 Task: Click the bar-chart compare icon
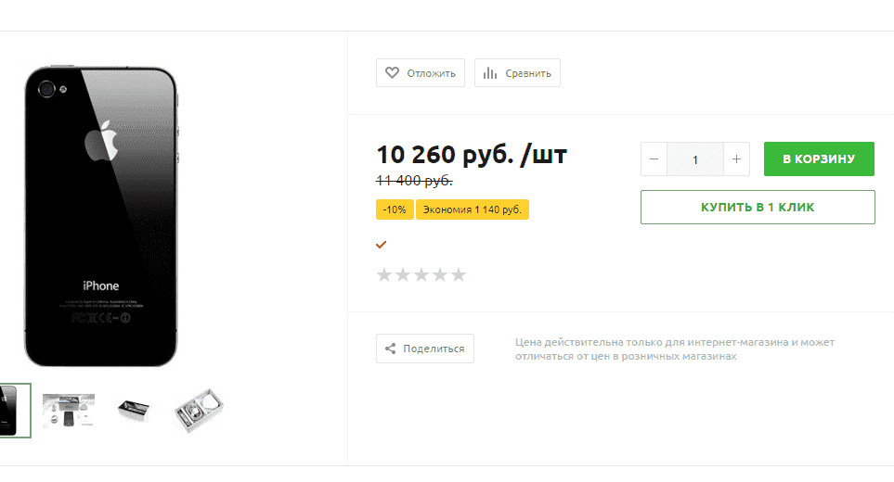[x=490, y=73]
